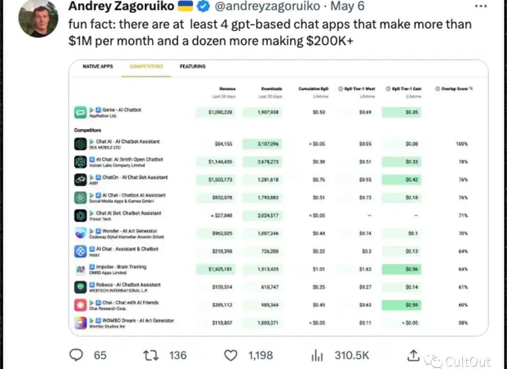Click the WOMBO Dream app icon

click(80, 323)
